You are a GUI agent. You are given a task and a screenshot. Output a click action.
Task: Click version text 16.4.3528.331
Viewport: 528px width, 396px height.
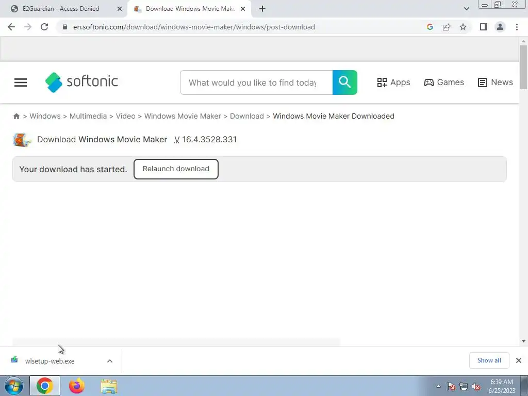[x=209, y=139]
